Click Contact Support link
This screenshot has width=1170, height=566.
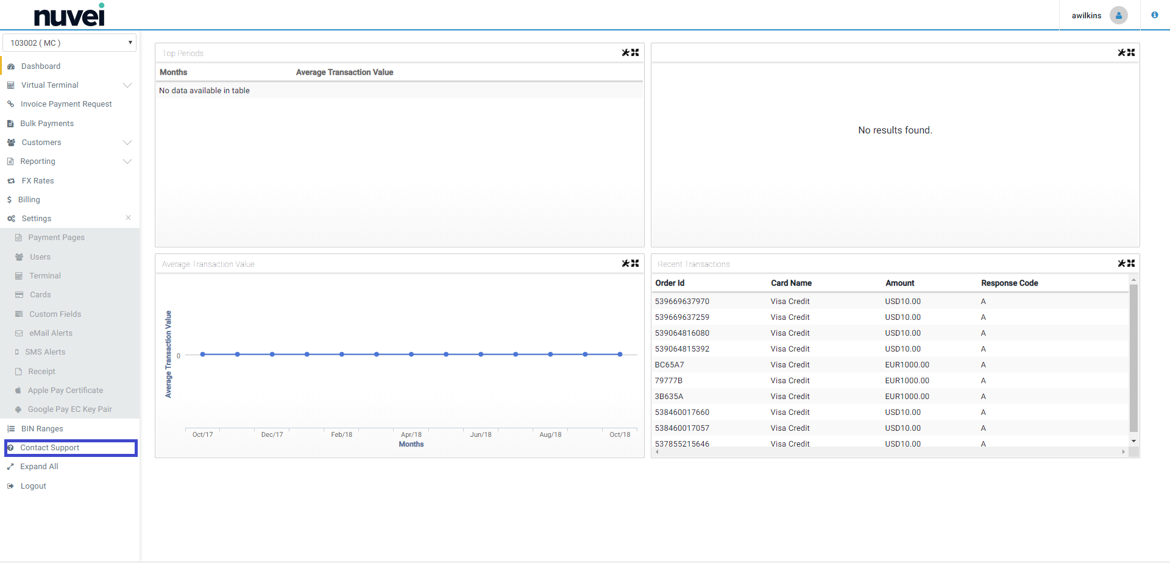pyautogui.click(x=50, y=448)
